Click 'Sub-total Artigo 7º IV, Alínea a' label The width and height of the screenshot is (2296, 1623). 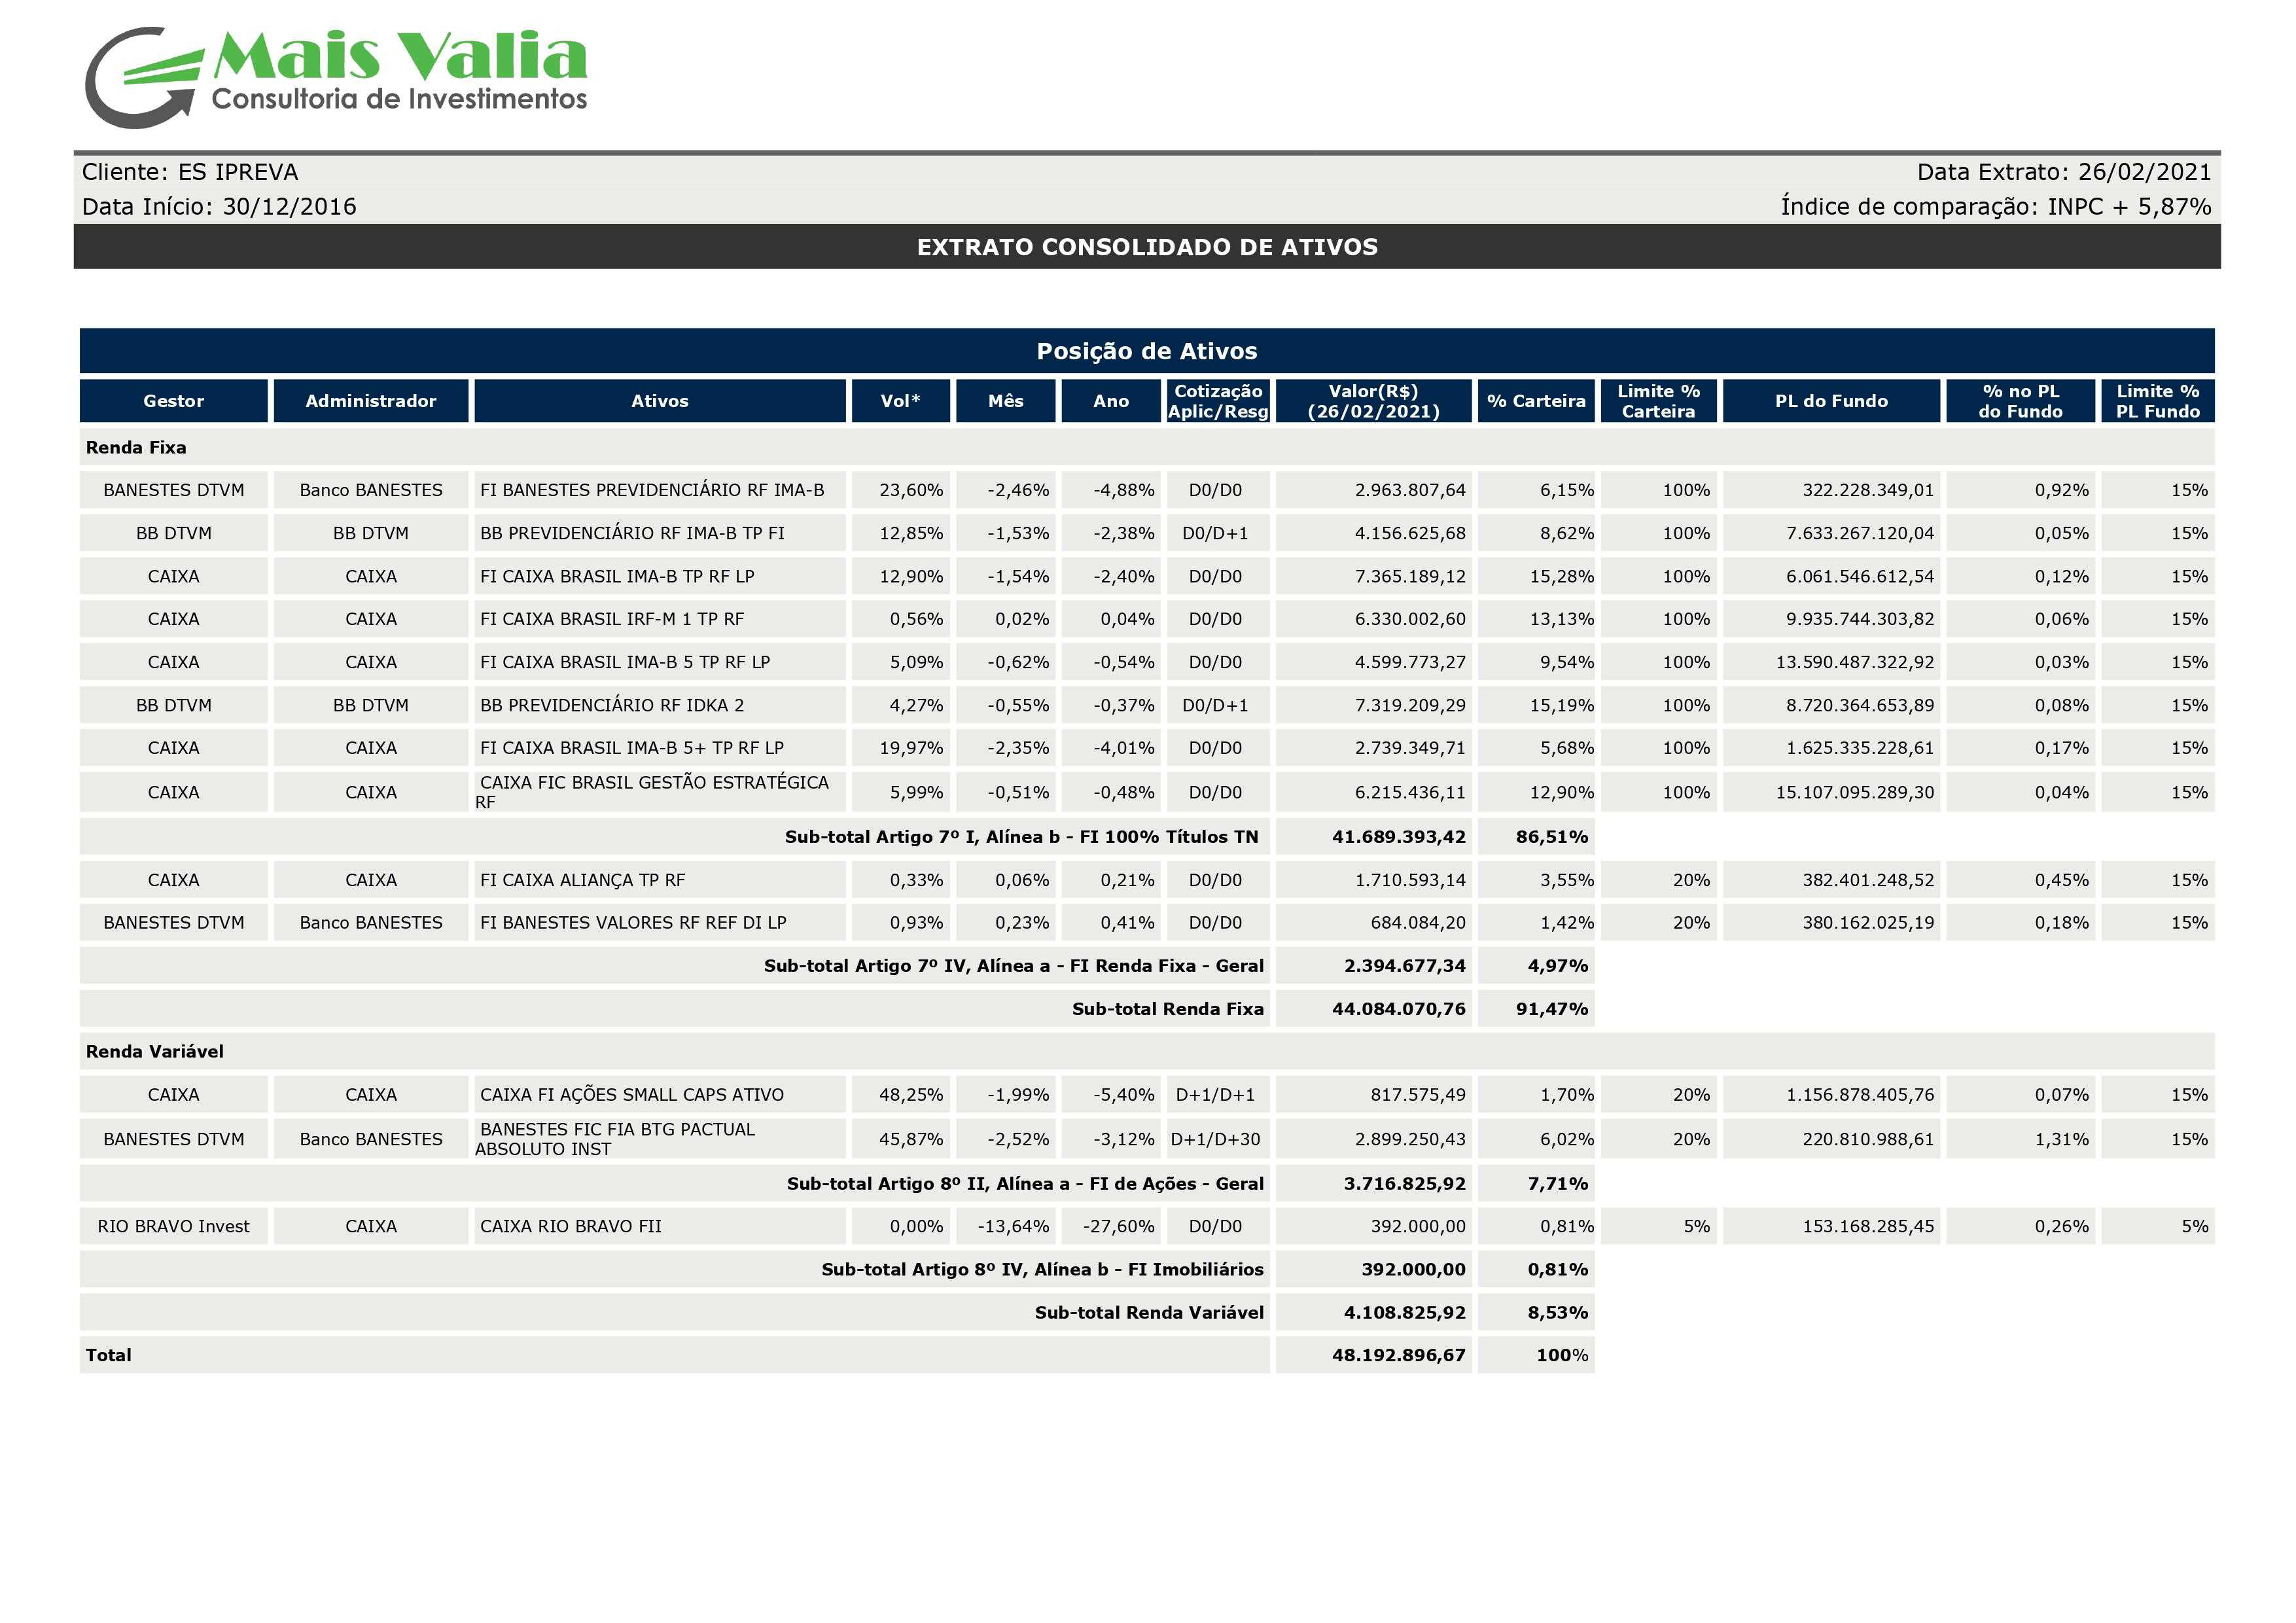1014,966
